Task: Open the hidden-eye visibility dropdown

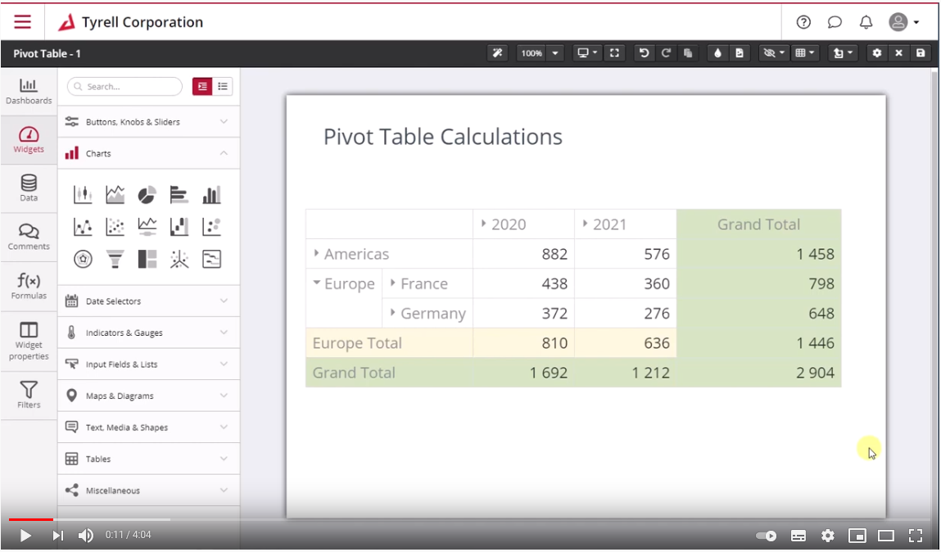Action: [x=774, y=52]
